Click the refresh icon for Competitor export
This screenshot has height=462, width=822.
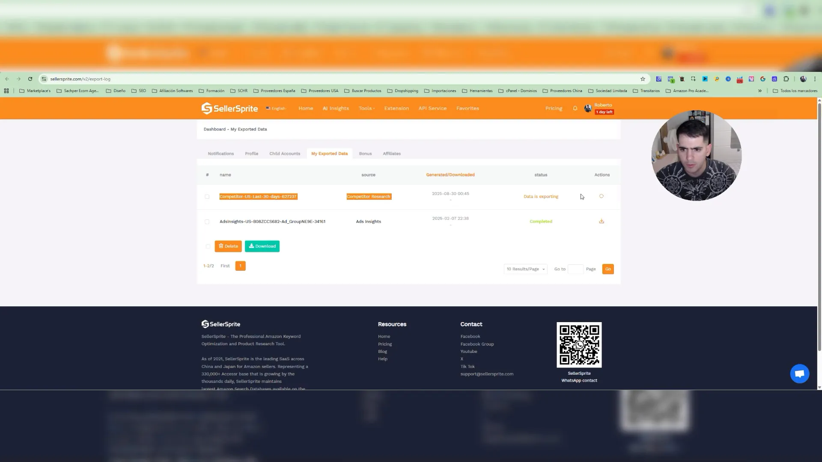[602, 196]
